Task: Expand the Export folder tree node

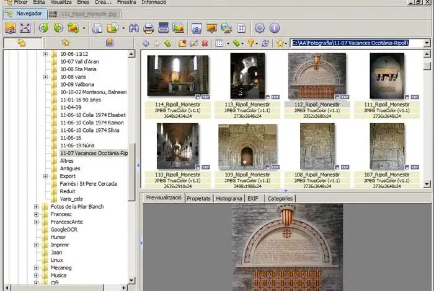Action: [45, 176]
